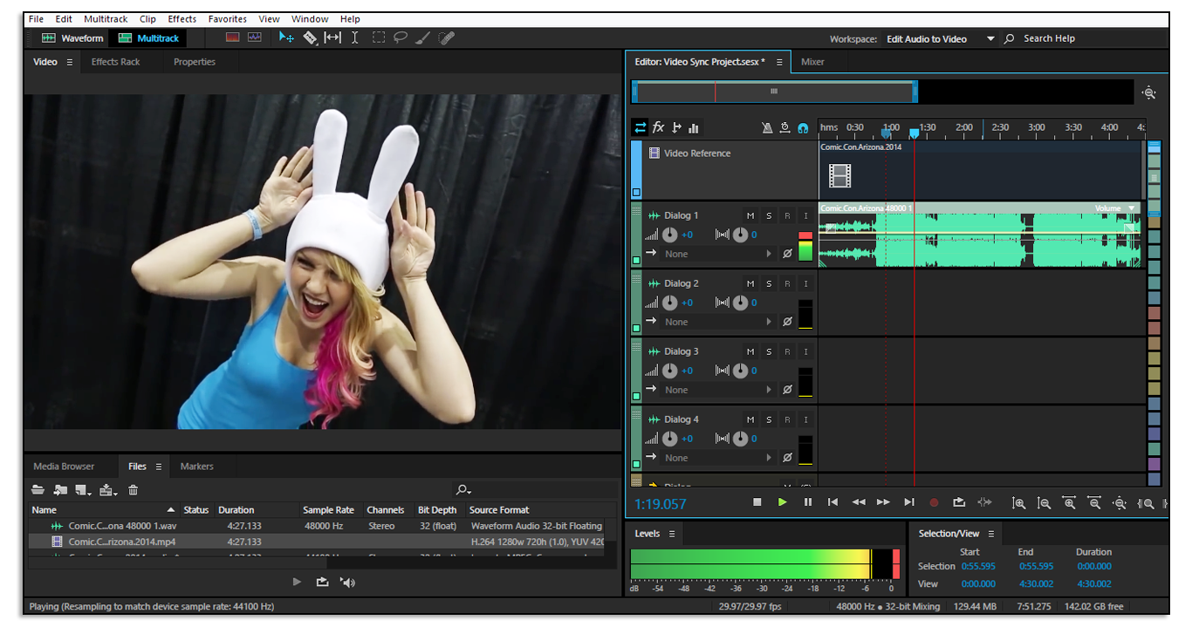Open the Volume dropdown on the audio clip
Screen dimensions: 1192x627
[1132, 208]
